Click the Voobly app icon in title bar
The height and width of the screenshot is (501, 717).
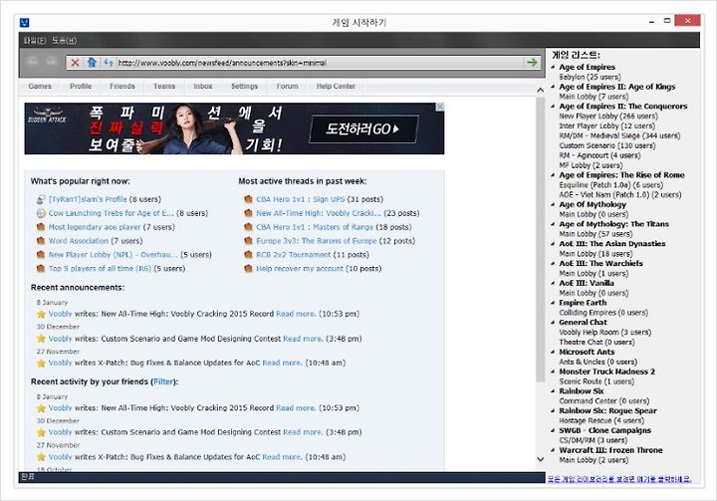coord(24,23)
